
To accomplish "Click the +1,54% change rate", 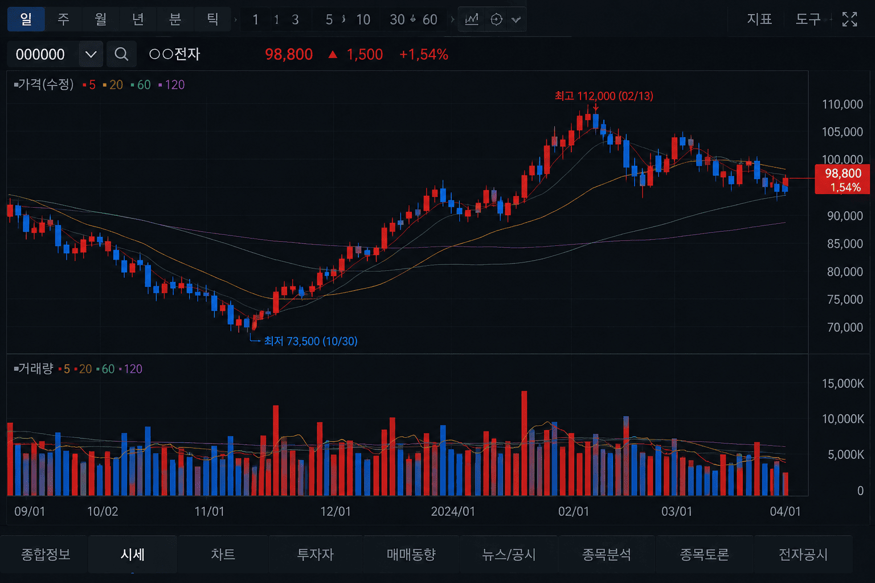I will [424, 55].
